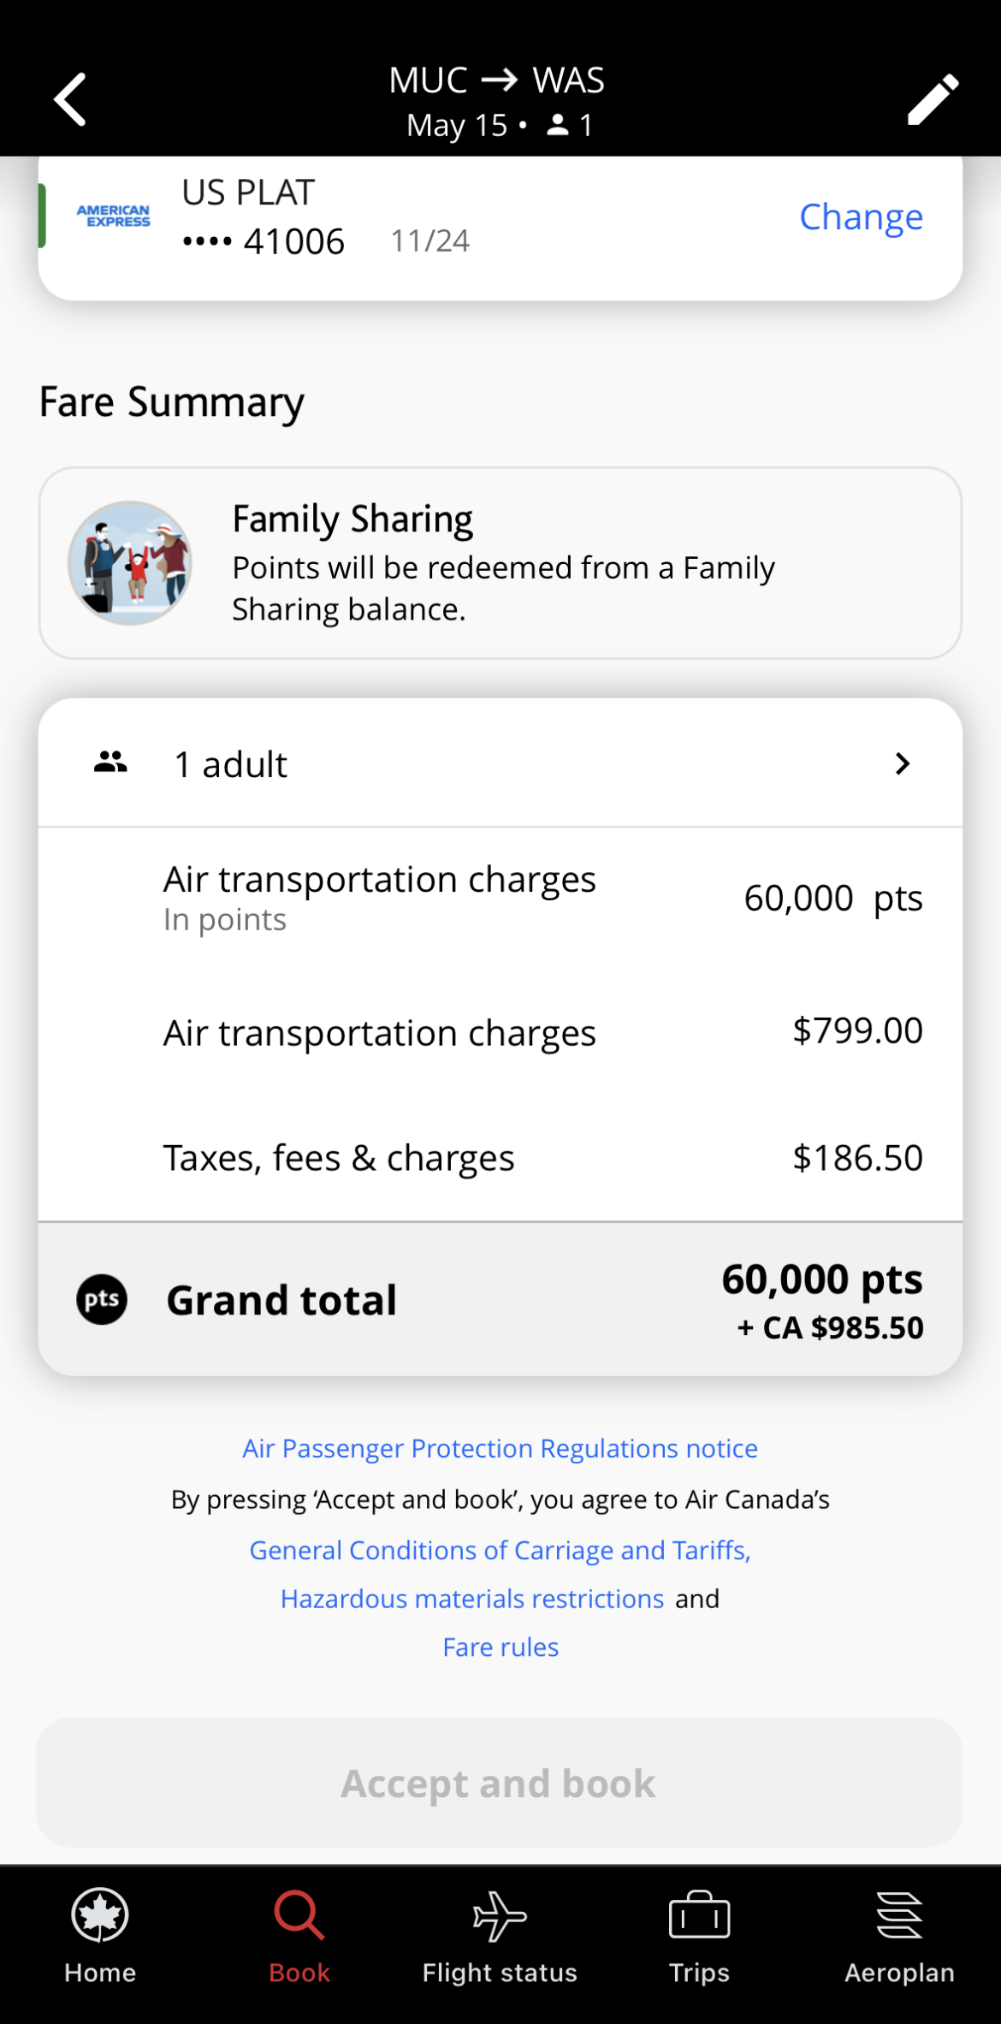Screen dimensions: 1001x2024
Task: Tap the back arrow icon
Action: pos(70,99)
